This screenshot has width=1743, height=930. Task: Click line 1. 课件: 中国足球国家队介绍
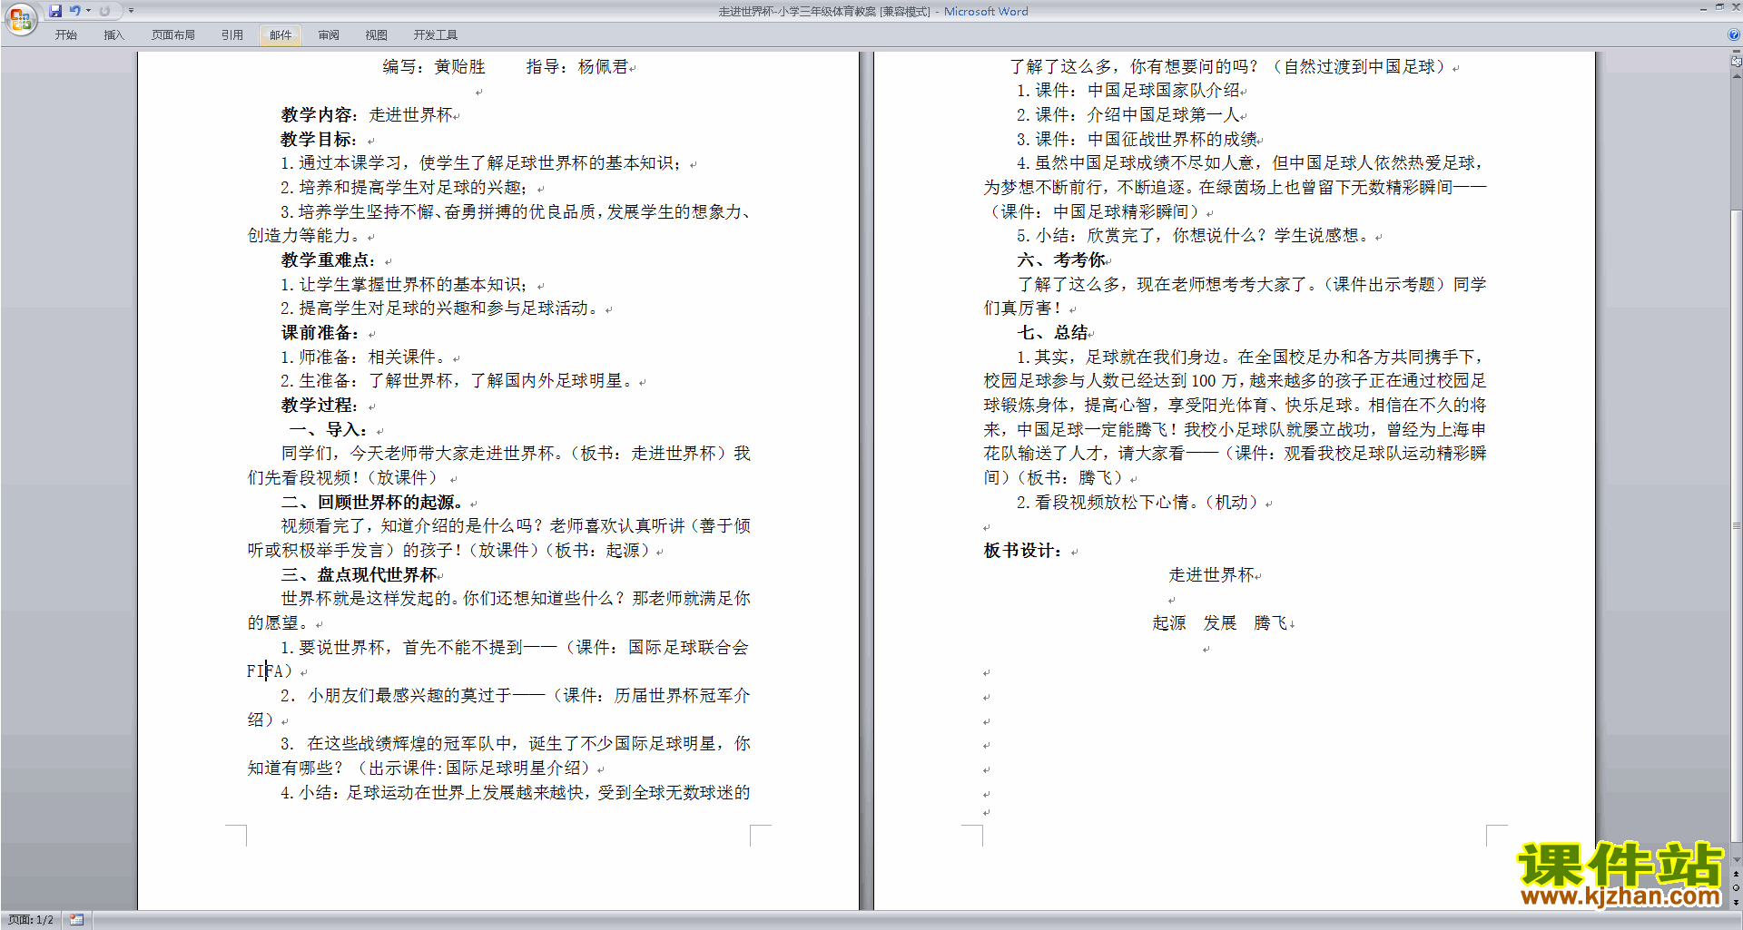pos(1128,91)
